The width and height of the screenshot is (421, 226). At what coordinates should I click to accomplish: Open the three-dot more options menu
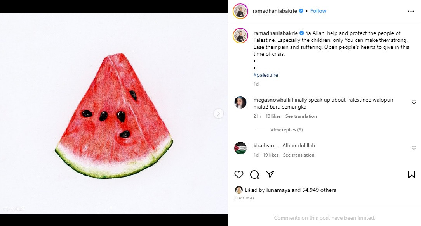click(x=411, y=11)
